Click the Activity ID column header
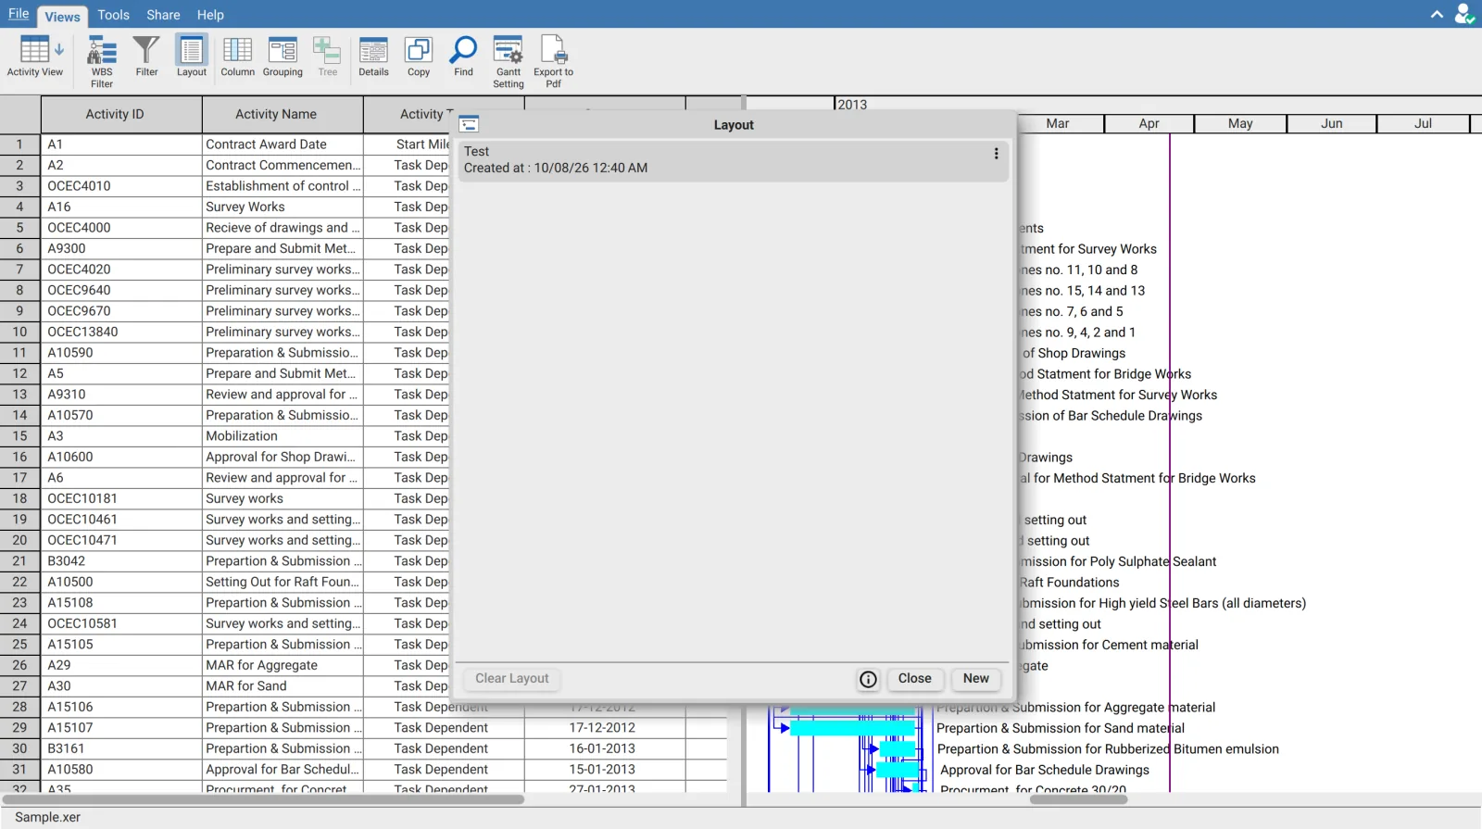1482x829 pixels. (x=121, y=114)
